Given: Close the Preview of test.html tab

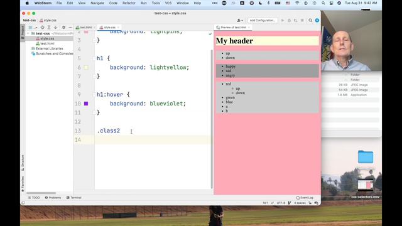Looking at the screenshot, I should pyautogui.click(x=249, y=28).
